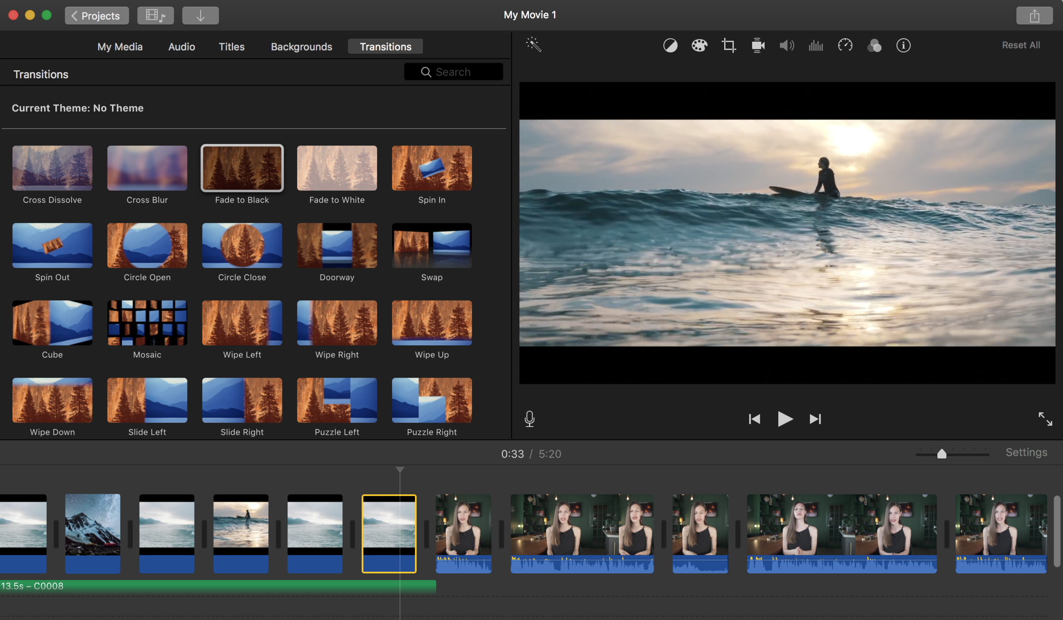Click the playhead marker on the timeline

[400, 470]
